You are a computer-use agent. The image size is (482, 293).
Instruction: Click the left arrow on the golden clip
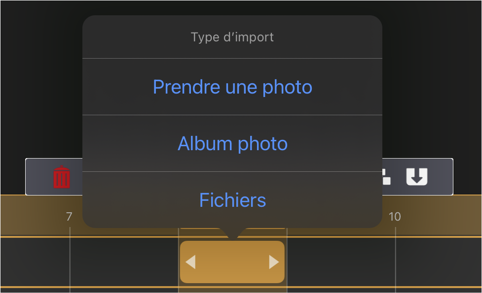190,262
